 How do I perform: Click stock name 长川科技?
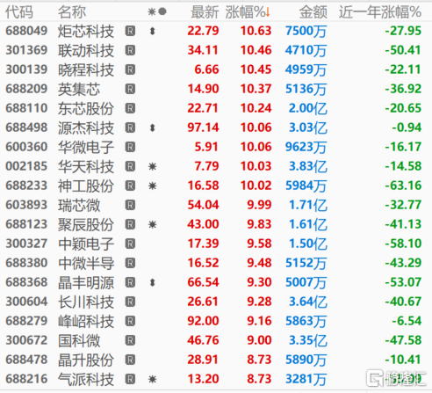click(86, 302)
